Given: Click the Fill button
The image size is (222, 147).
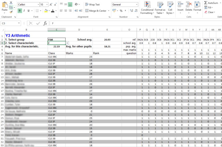Looking at the screenshot, I should point(208,8).
